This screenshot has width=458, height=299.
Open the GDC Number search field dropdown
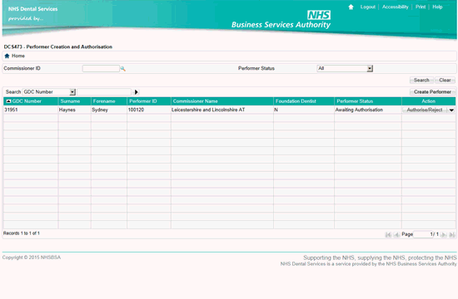[x=72, y=92]
